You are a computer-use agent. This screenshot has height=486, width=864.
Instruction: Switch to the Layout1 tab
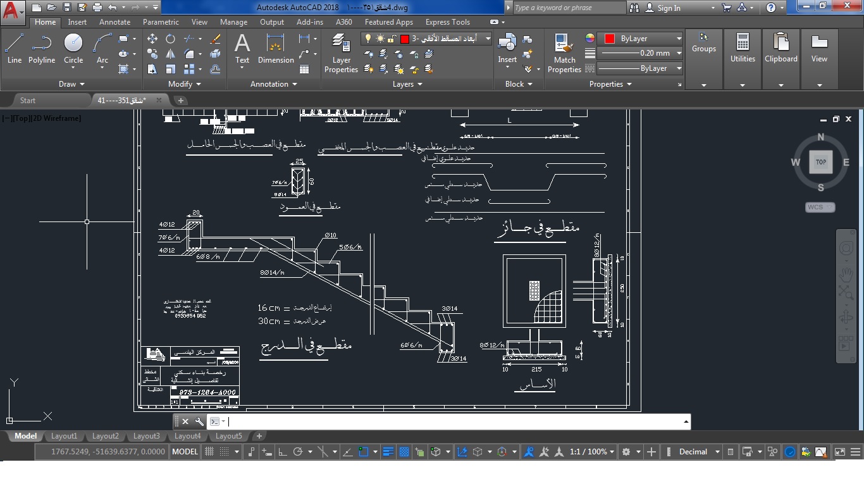pyautogui.click(x=64, y=436)
